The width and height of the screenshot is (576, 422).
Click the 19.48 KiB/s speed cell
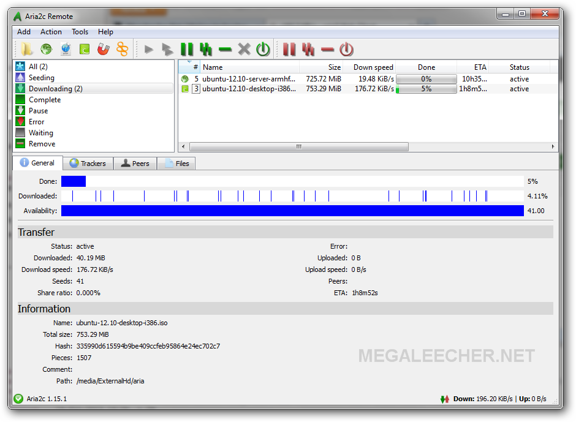pyautogui.click(x=376, y=79)
